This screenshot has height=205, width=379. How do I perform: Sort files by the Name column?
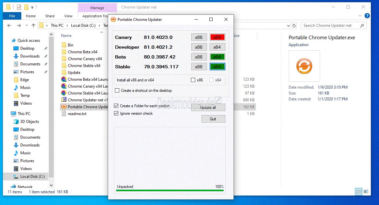click(66, 36)
